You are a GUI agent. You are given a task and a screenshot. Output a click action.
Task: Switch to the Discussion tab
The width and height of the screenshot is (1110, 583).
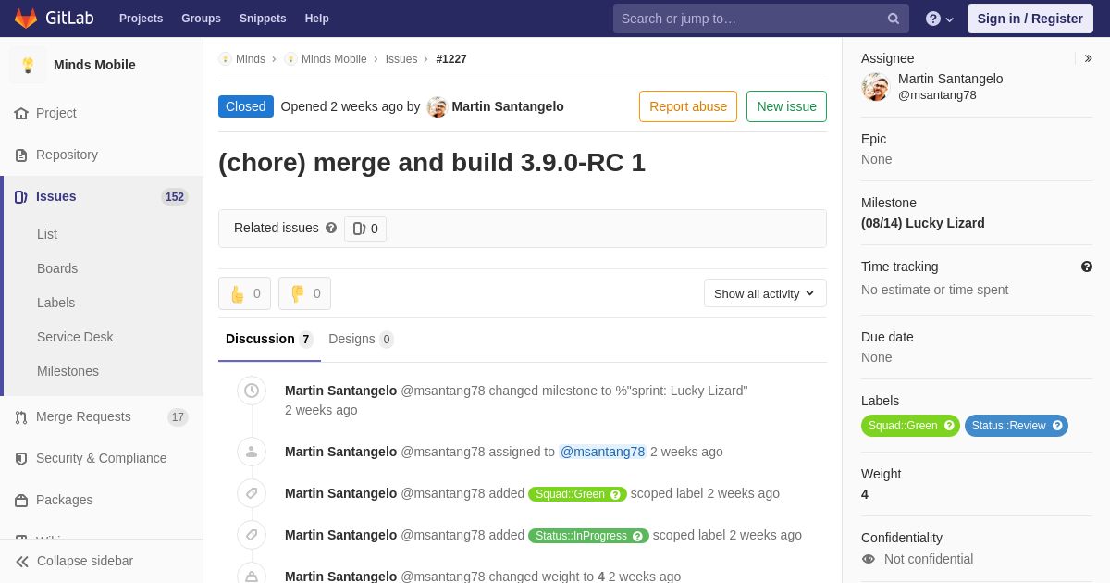(269, 339)
